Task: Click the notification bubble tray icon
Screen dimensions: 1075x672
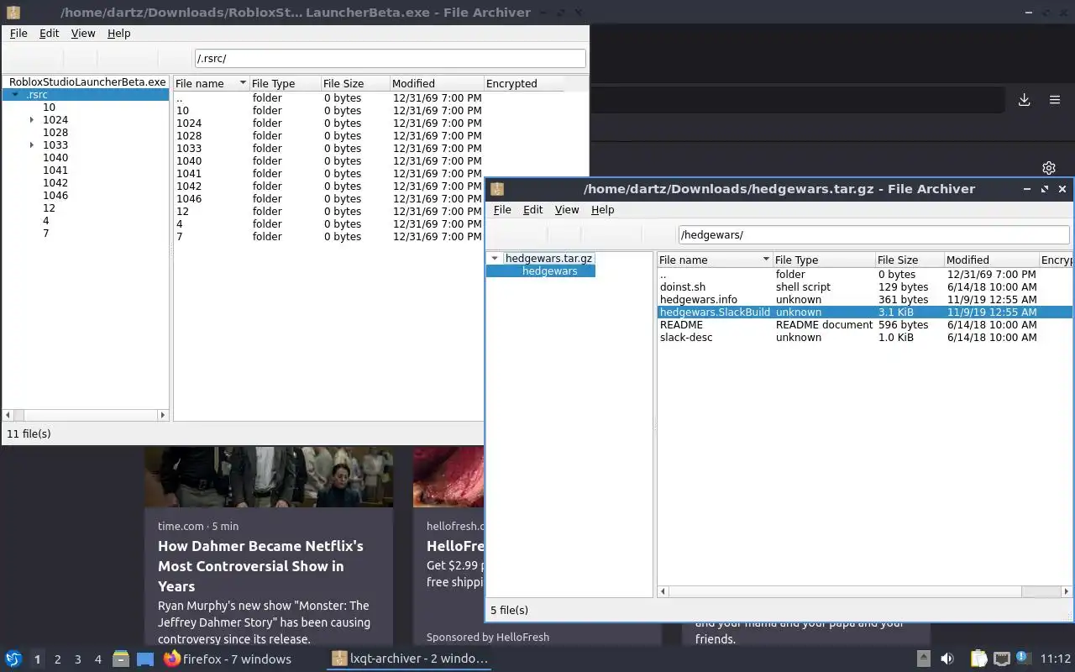Action: (1023, 658)
